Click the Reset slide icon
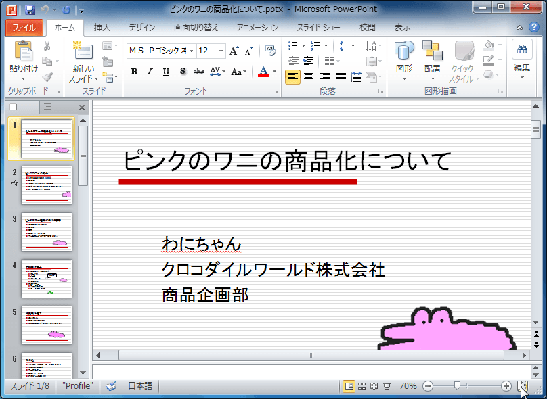Image resolution: width=547 pixels, height=399 pixels. pos(108,62)
